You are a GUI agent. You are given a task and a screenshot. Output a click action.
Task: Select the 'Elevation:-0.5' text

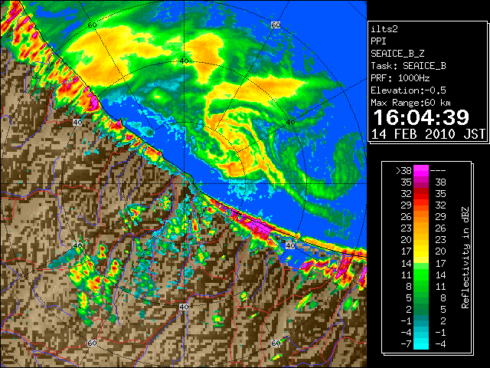pos(408,90)
